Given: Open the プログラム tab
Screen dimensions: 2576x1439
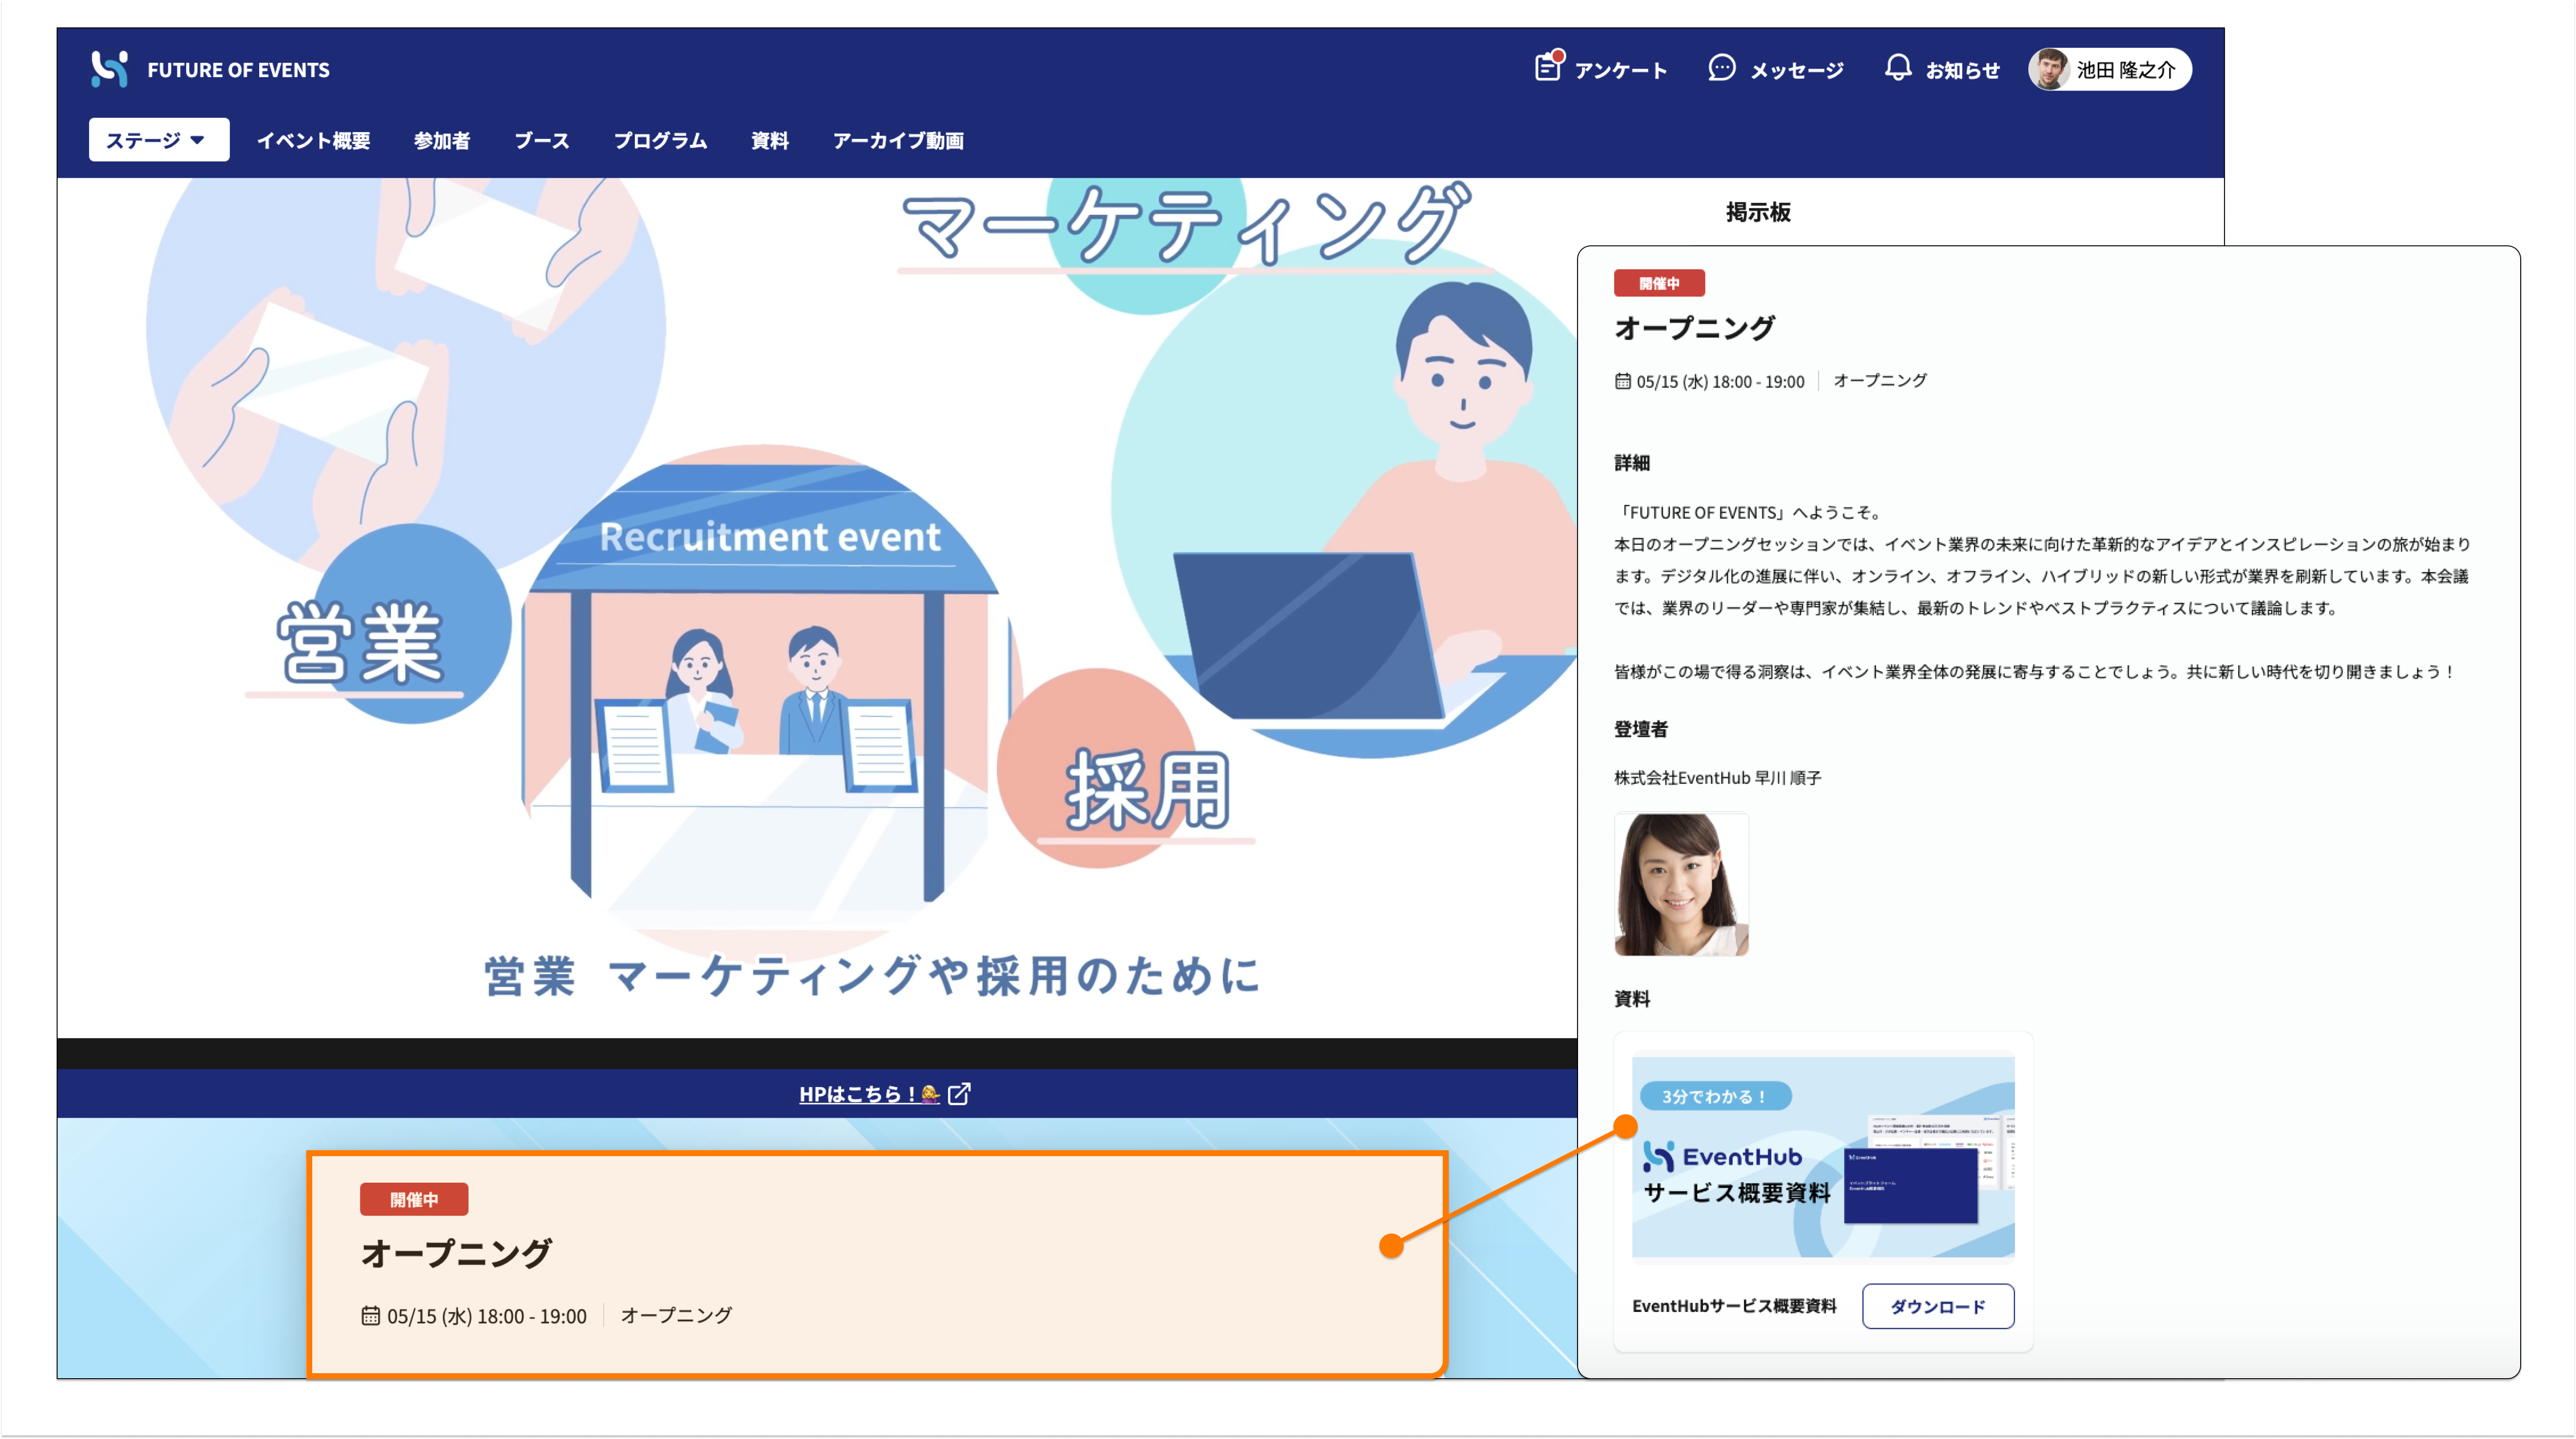Looking at the screenshot, I should pyautogui.click(x=660, y=141).
